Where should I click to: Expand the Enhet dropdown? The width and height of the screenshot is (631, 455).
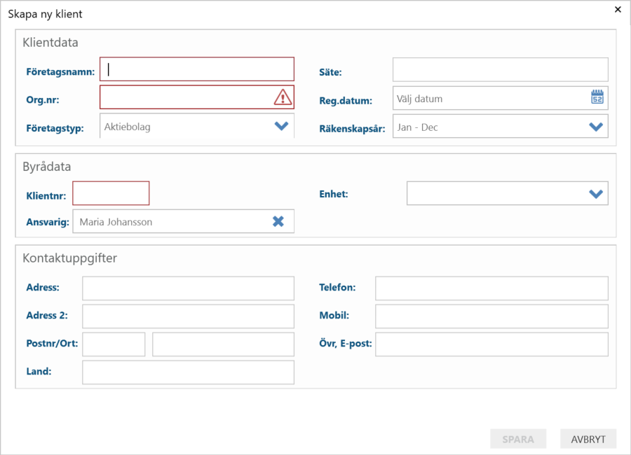[507, 193]
